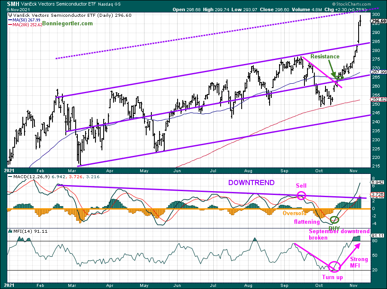Click the pink Sell annotation
Screen dimensions: 387x289
click(301, 186)
